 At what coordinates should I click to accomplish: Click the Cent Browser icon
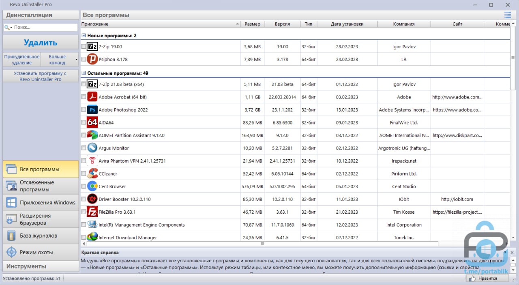coord(92,186)
